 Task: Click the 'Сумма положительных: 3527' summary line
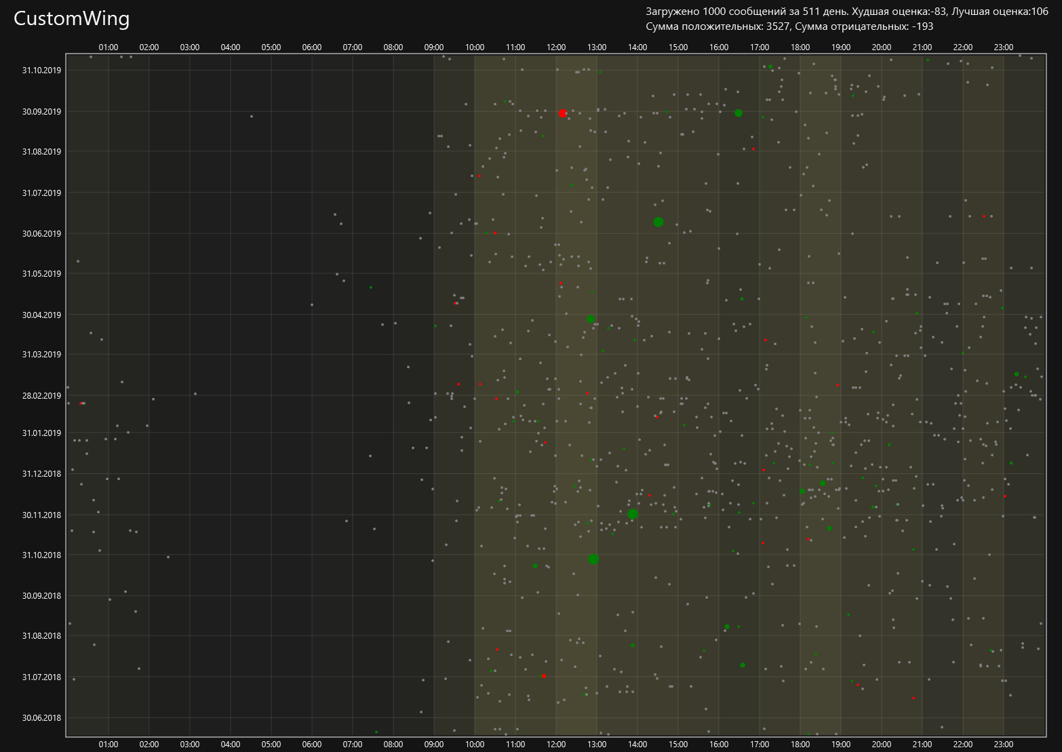(789, 26)
